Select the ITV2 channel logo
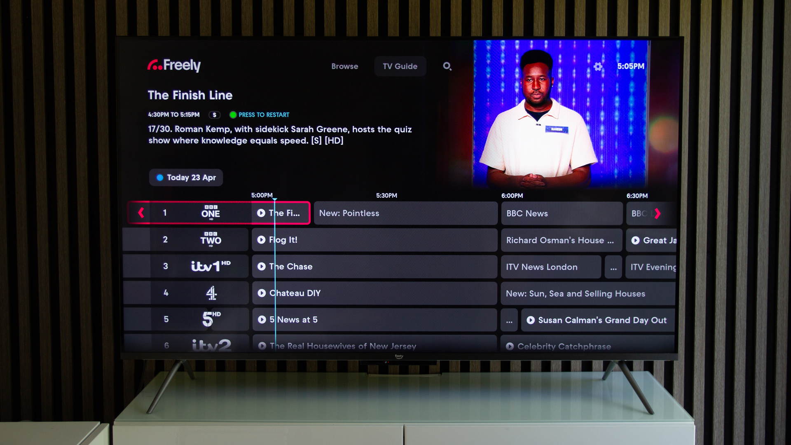The height and width of the screenshot is (445, 791). click(x=211, y=345)
